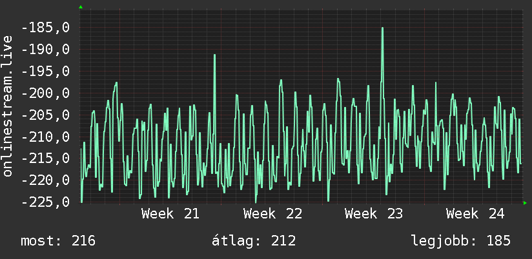Click the -205,0 y-axis label
The height and width of the screenshot is (259, 532).
tap(45, 115)
